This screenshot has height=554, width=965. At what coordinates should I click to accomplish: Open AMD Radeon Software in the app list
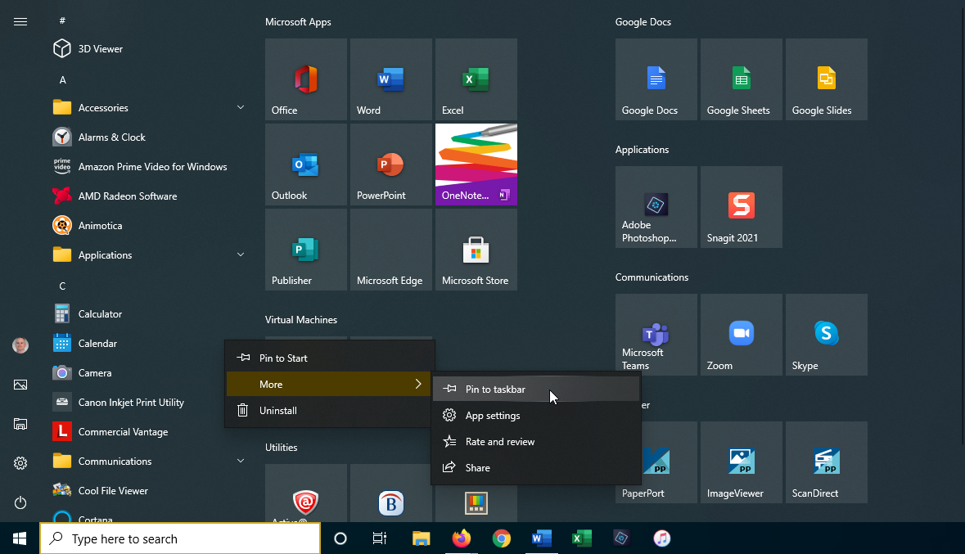click(x=149, y=196)
